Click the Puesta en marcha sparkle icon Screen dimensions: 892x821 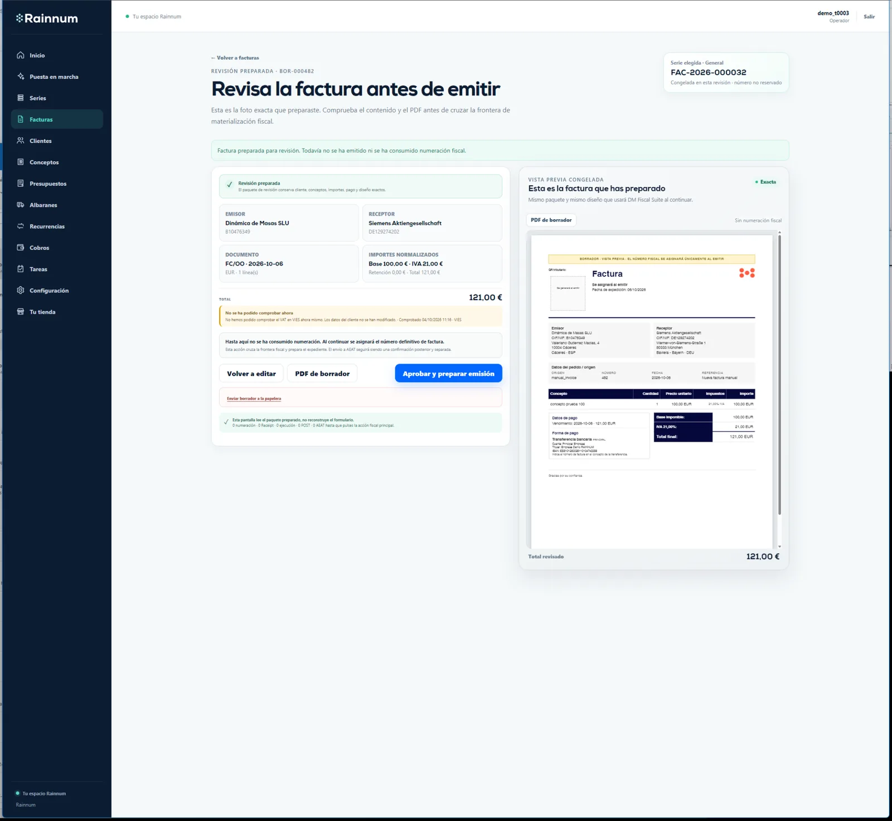point(21,76)
